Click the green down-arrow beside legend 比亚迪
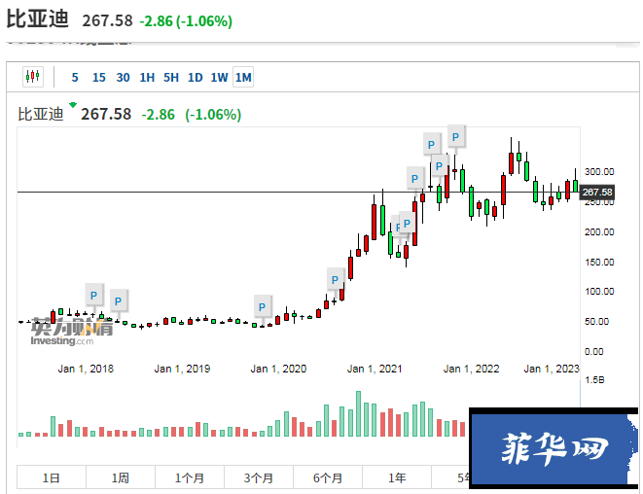Viewport: 643px width, 494px height. 73,105
